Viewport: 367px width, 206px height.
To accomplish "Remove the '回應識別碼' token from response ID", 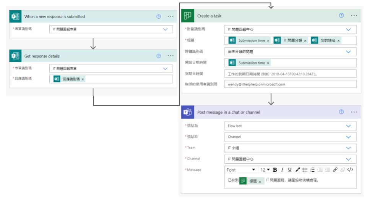I will (83, 79).
